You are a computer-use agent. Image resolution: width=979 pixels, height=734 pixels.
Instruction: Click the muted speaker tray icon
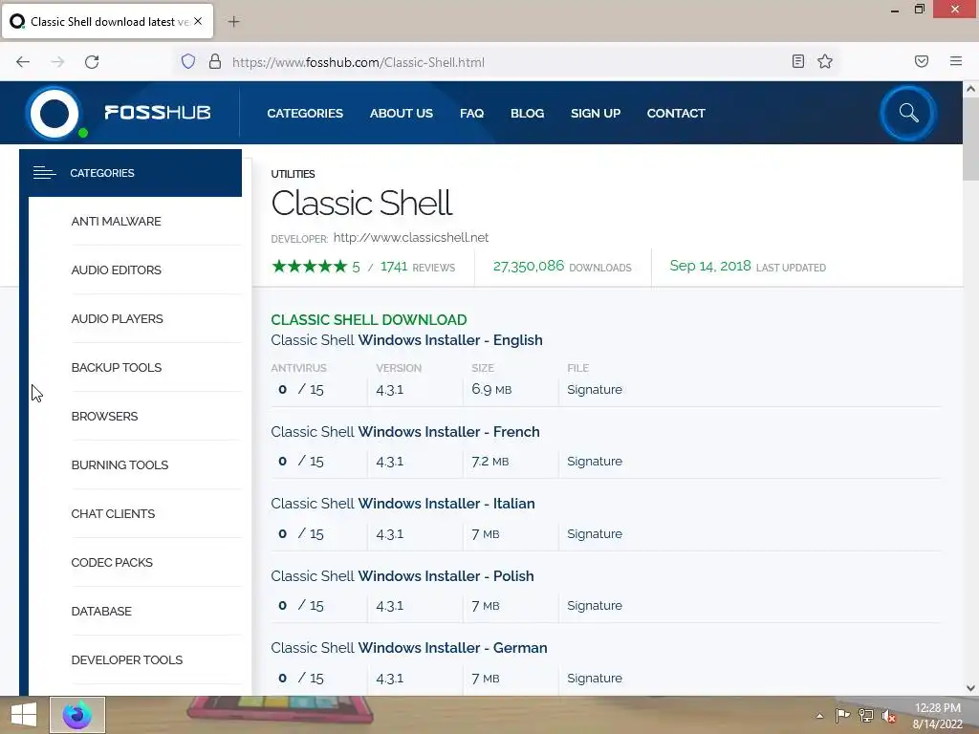coord(889,716)
